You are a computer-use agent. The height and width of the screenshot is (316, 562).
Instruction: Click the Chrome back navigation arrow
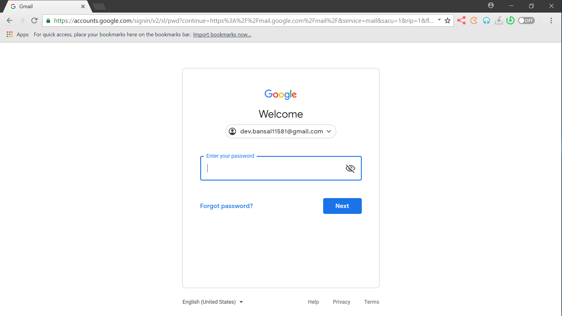point(9,20)
